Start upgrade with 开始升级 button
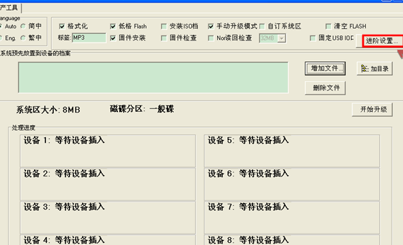Screen dimensions: 403x245 tap(372, 109)
